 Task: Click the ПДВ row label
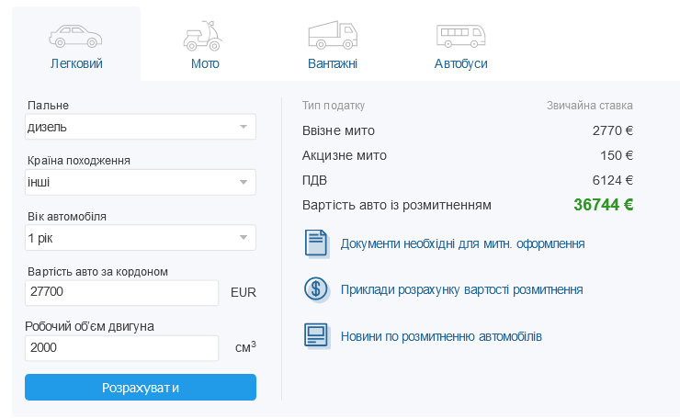314,180
